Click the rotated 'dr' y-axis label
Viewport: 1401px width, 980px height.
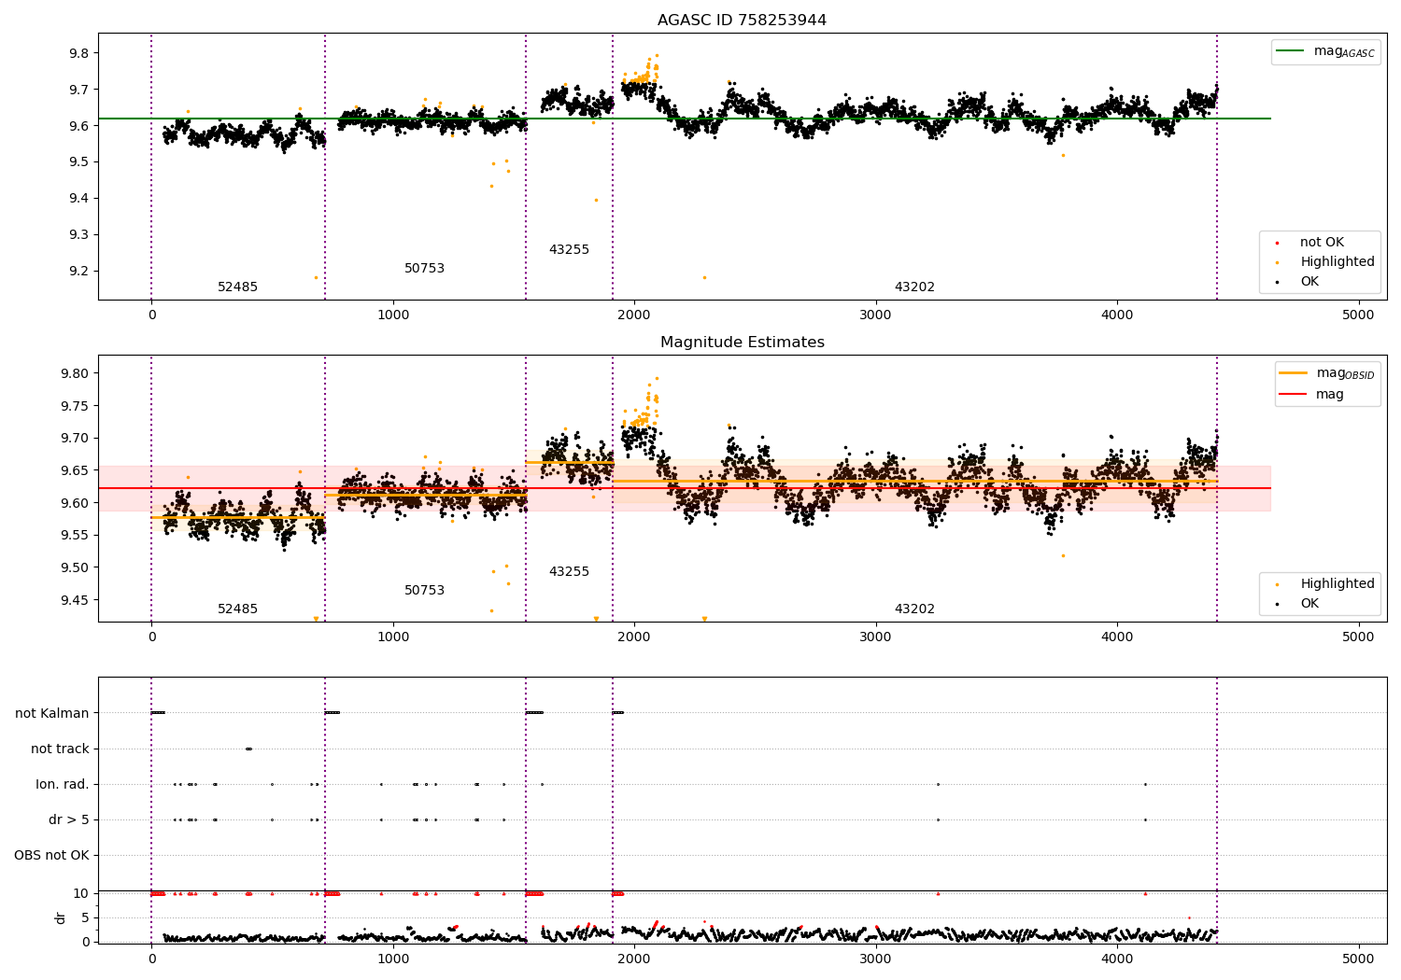tap(61, 917)
